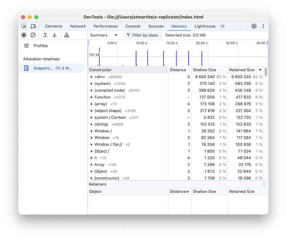Toggle the device emulation icon
This screenshot has width=287, height=239.
[x=33, y=26]
